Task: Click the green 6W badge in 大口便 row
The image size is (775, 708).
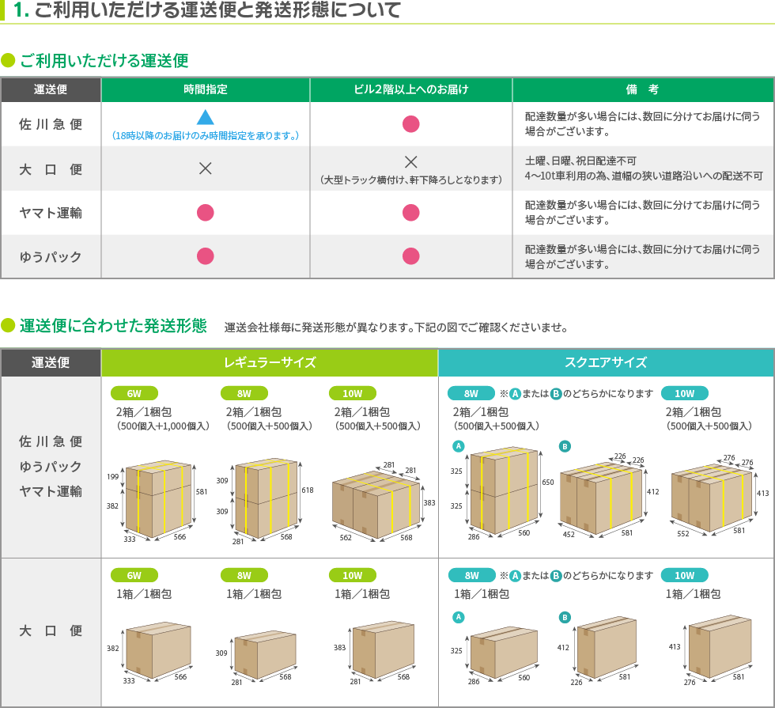Action: tap(134, 575)
